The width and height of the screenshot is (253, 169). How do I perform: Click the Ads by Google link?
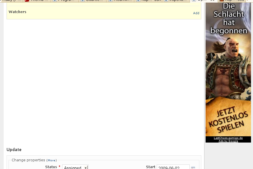coord(228,141)
